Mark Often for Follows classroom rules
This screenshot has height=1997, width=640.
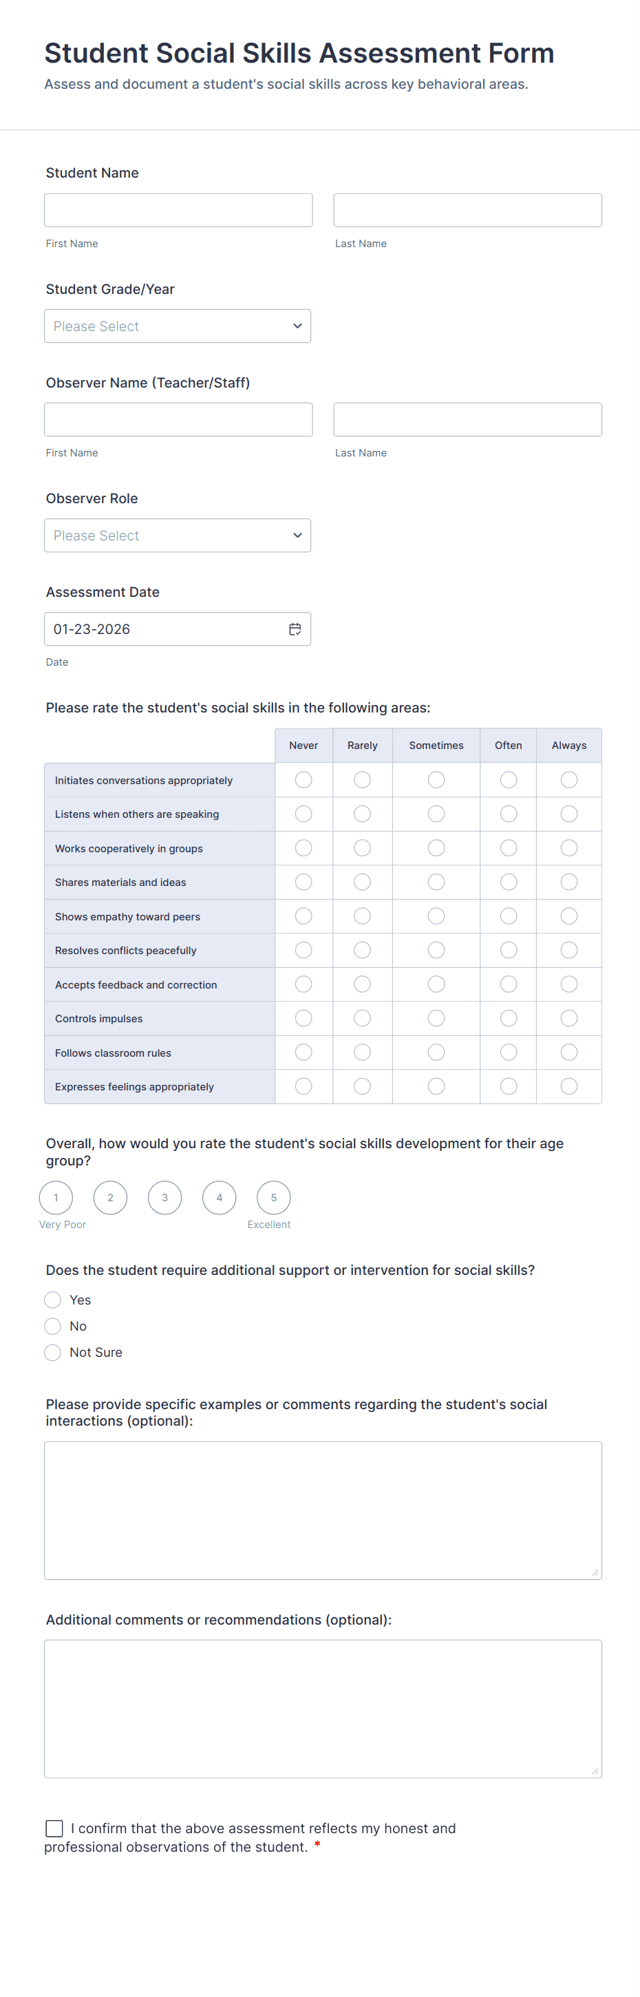[507, 1052]
